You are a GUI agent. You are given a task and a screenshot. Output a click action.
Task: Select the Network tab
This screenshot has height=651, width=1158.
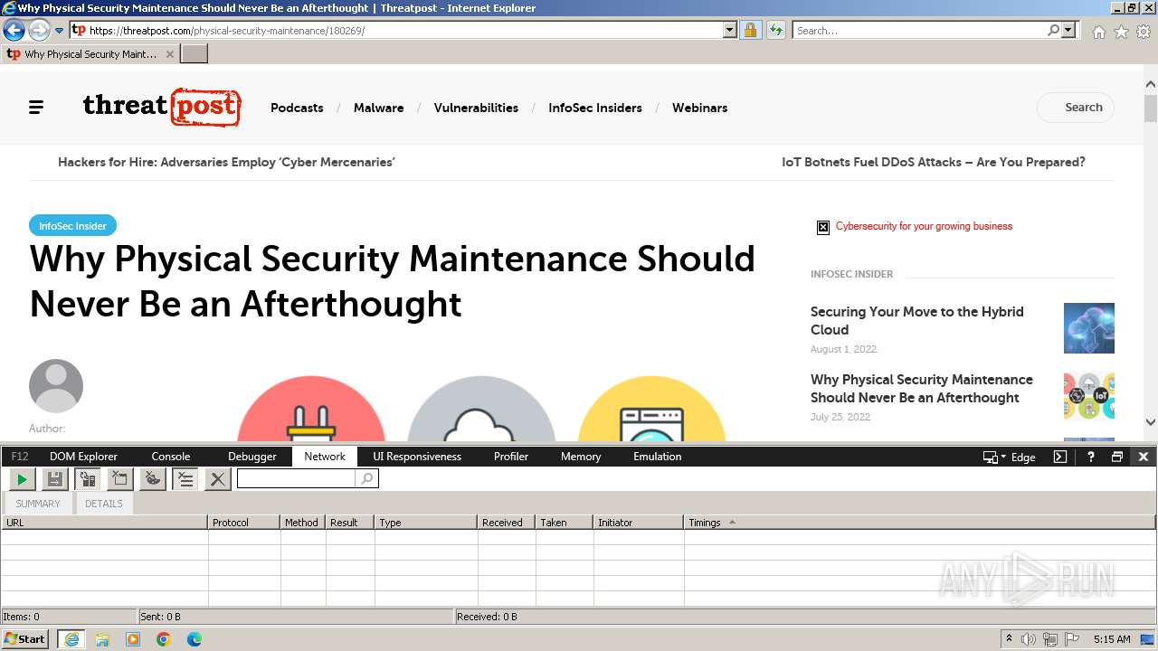pos(325,457)
